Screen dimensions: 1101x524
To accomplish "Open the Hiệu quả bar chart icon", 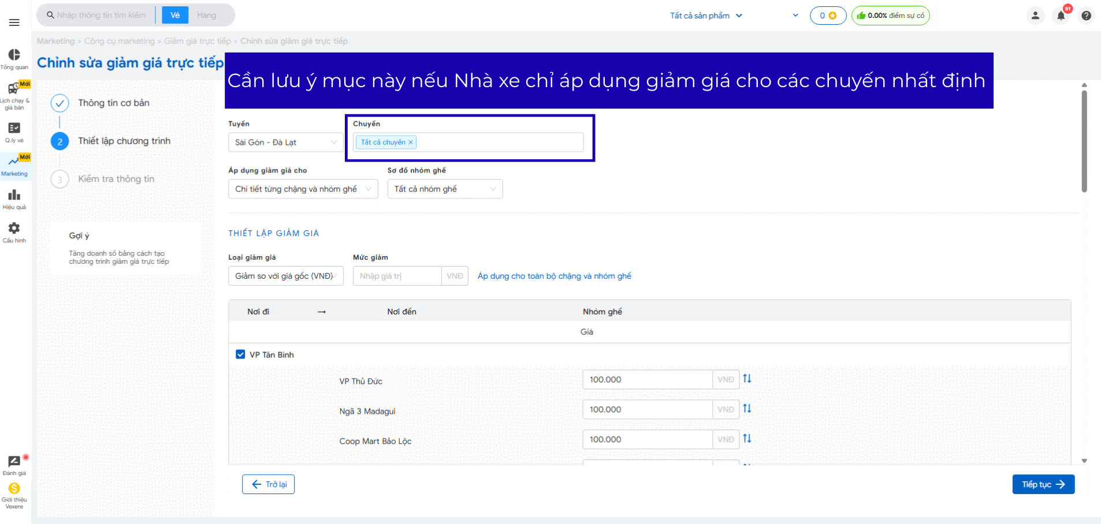I will coord(14,195).
